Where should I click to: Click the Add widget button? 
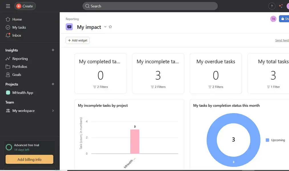click(x=77, y=40)
